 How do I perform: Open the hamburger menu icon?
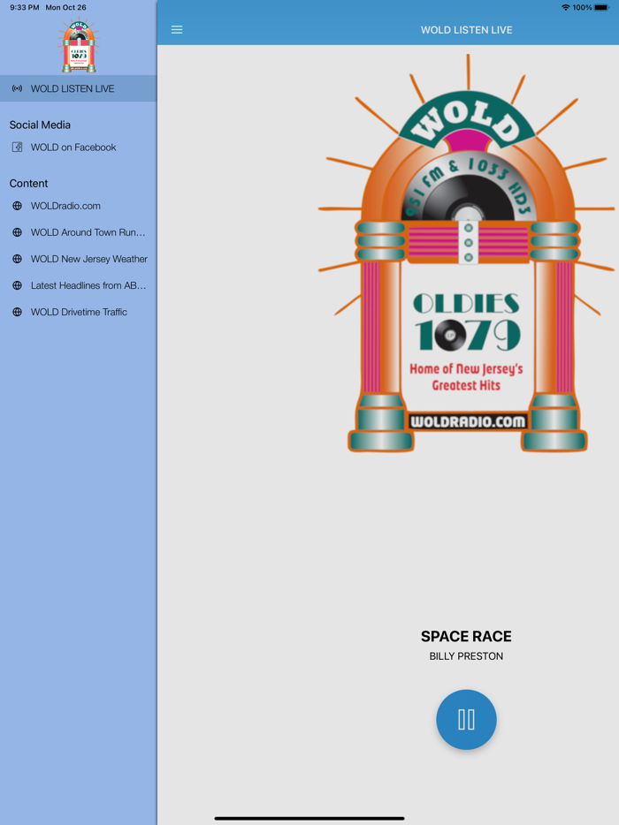[x=177, y=30]
